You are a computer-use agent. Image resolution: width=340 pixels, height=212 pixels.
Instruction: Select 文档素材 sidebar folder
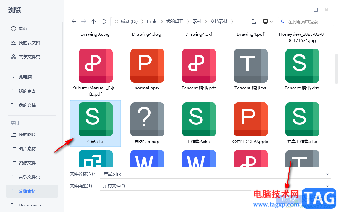(32, 191)
